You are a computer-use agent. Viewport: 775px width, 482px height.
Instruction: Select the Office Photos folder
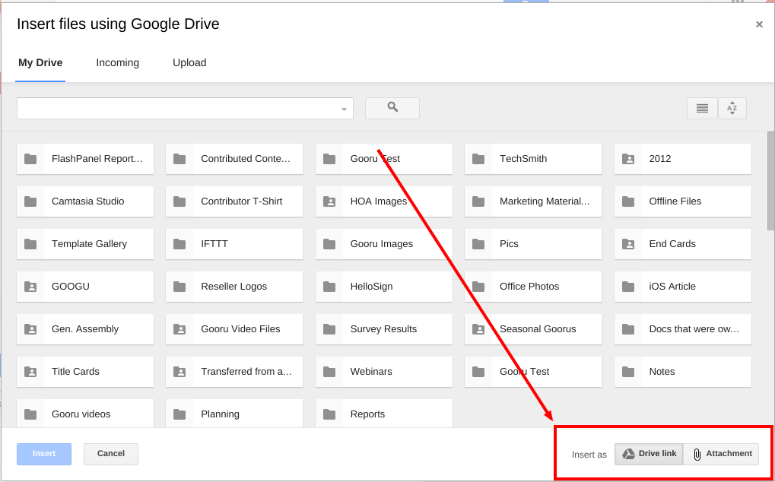pos(533,287)
